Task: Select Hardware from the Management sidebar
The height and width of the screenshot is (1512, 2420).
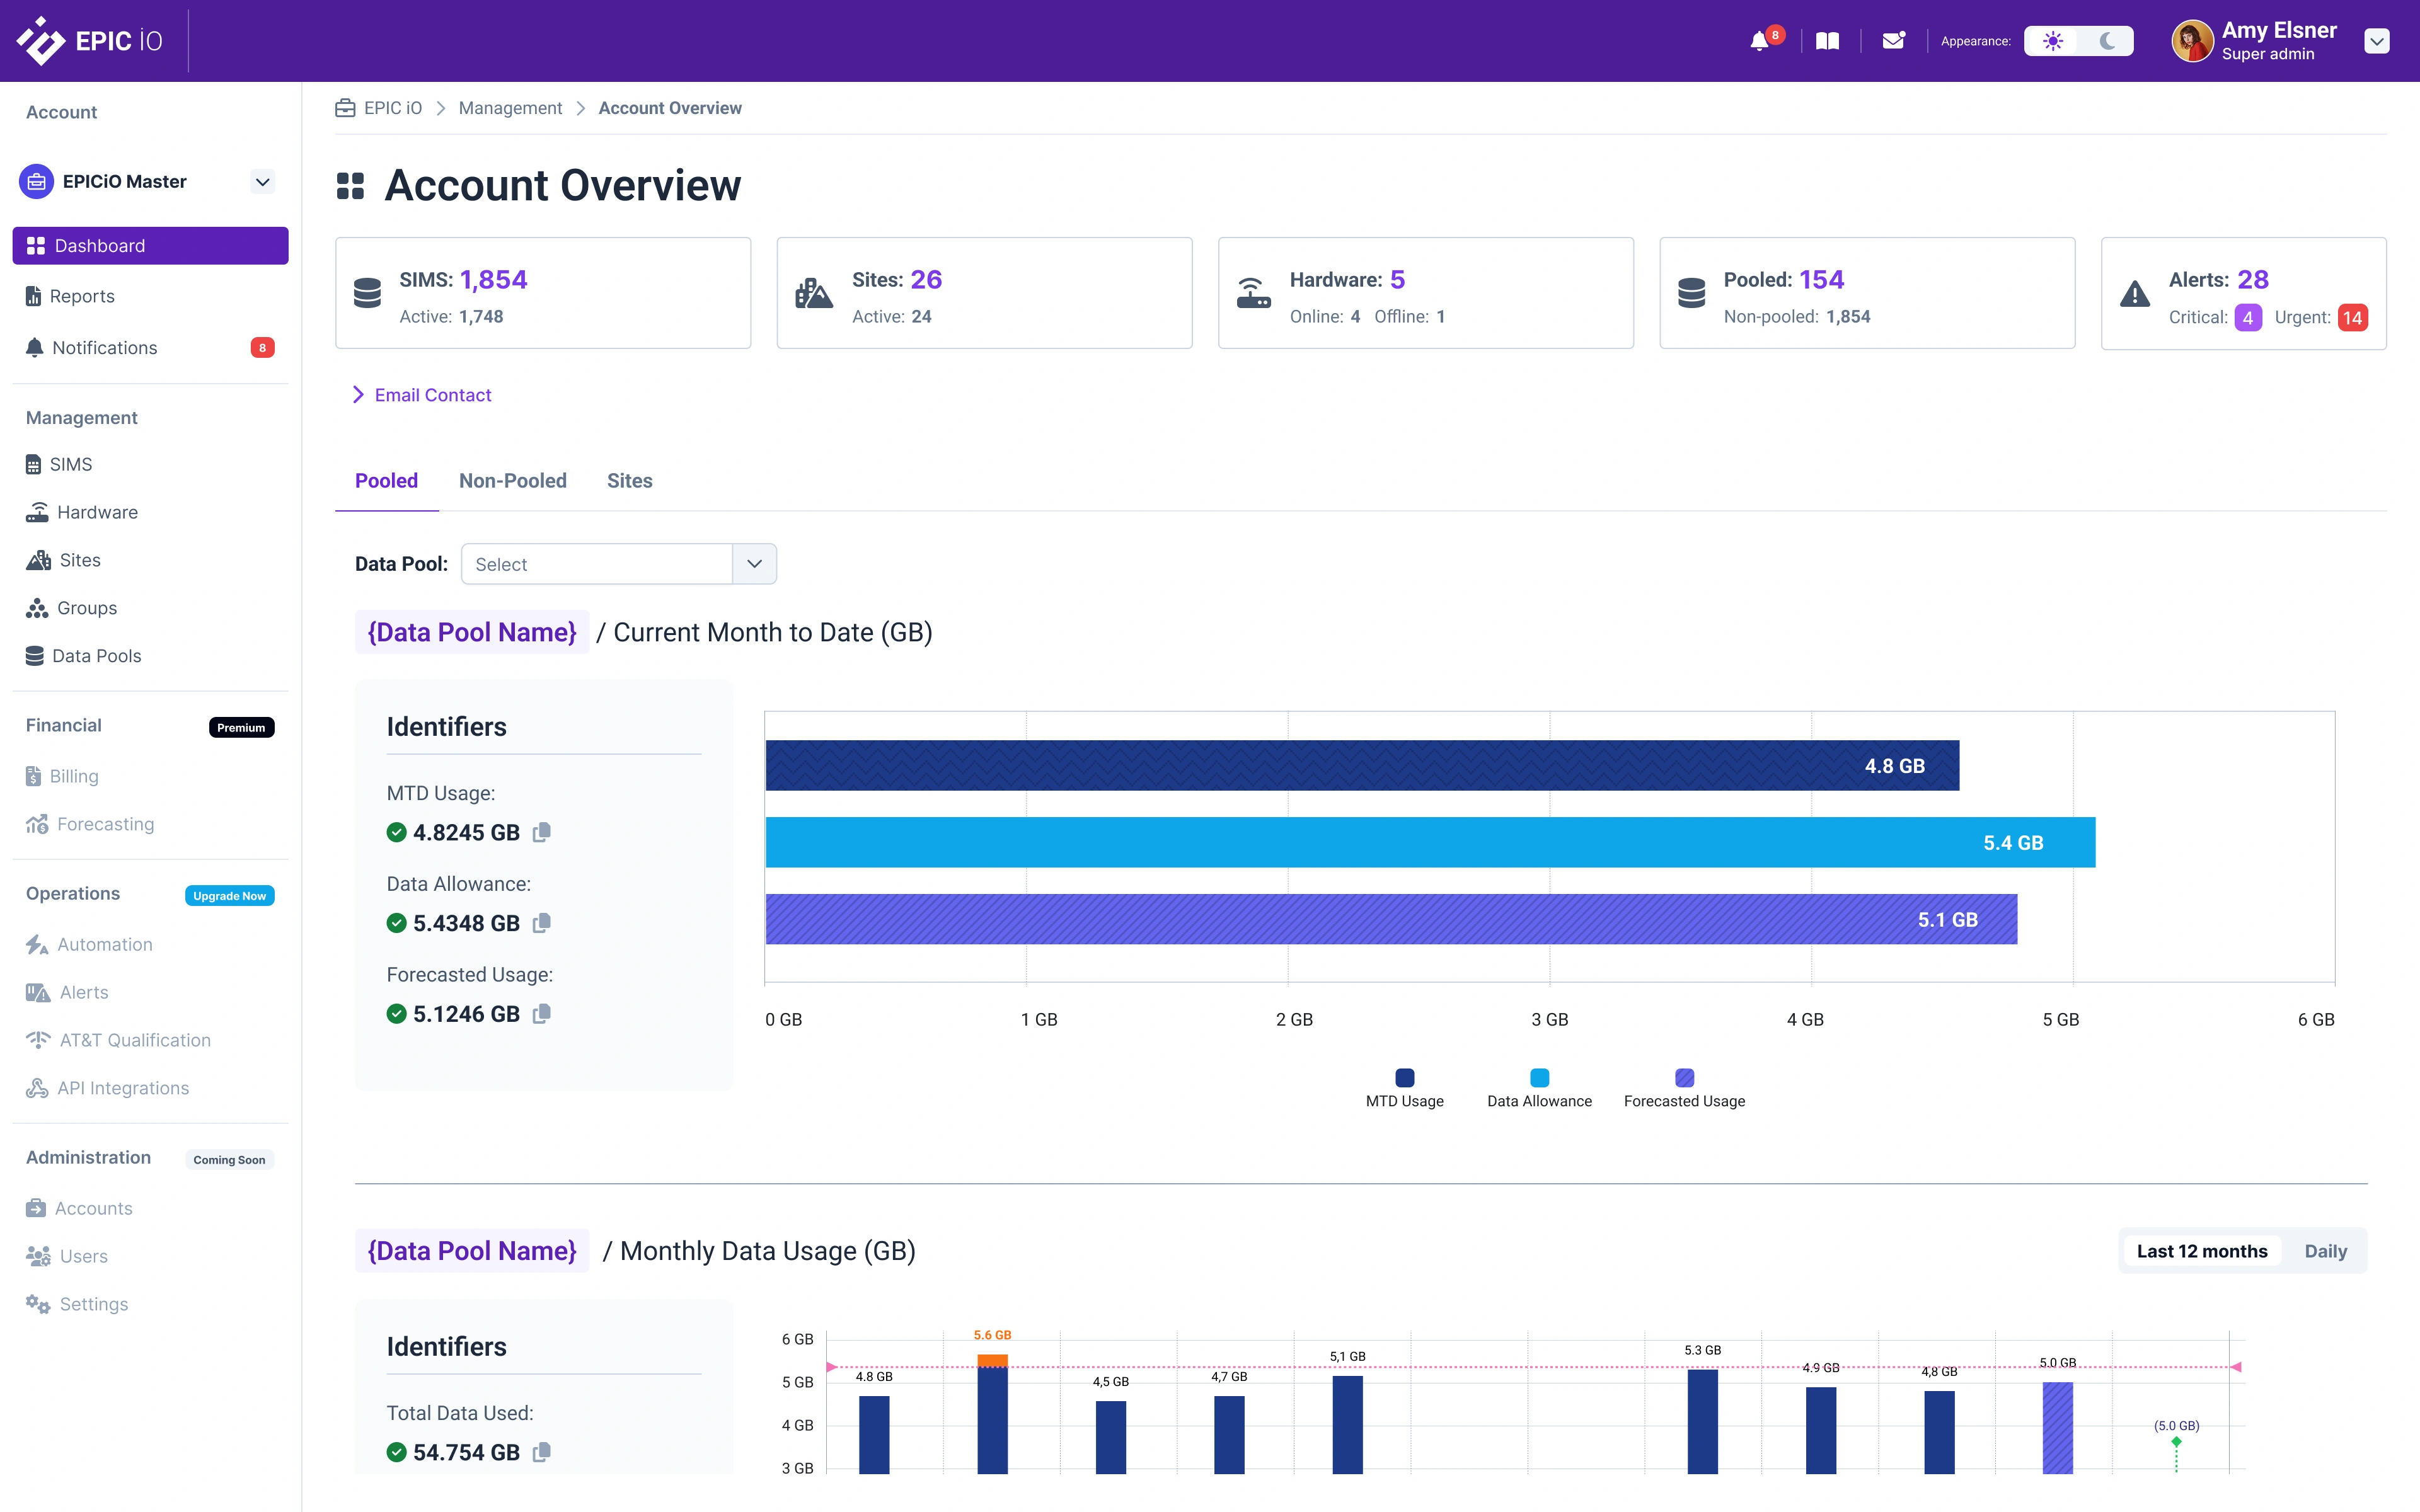Action: tap(98, 511)
